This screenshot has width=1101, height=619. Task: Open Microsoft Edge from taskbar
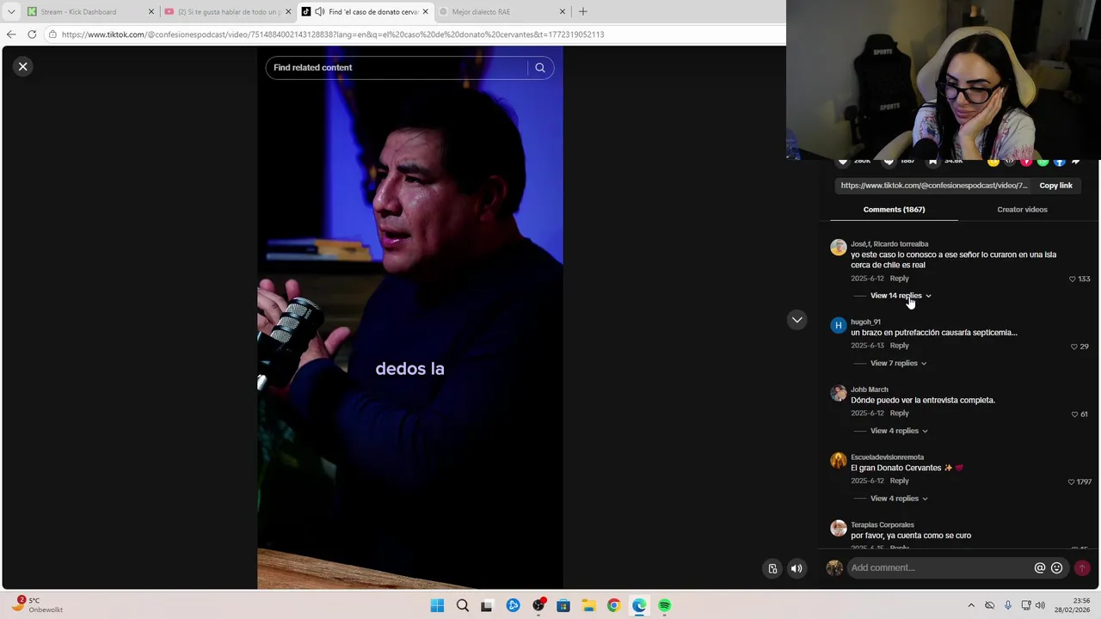(x=639, y=606)
